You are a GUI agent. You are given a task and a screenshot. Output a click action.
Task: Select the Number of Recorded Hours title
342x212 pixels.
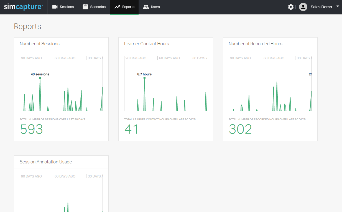[256, 44]
